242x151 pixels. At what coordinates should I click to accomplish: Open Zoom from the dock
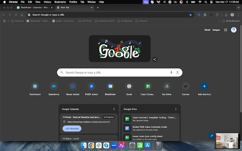[x=114, y=145]
